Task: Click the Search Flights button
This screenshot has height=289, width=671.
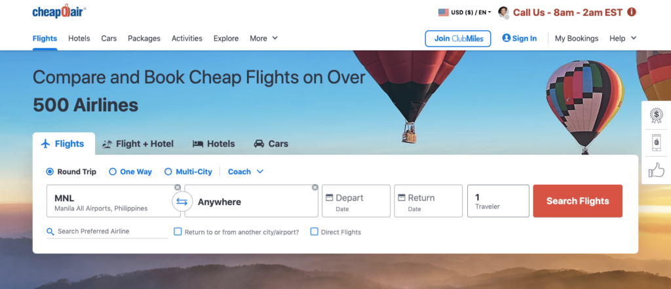Action: pos(578,201)
